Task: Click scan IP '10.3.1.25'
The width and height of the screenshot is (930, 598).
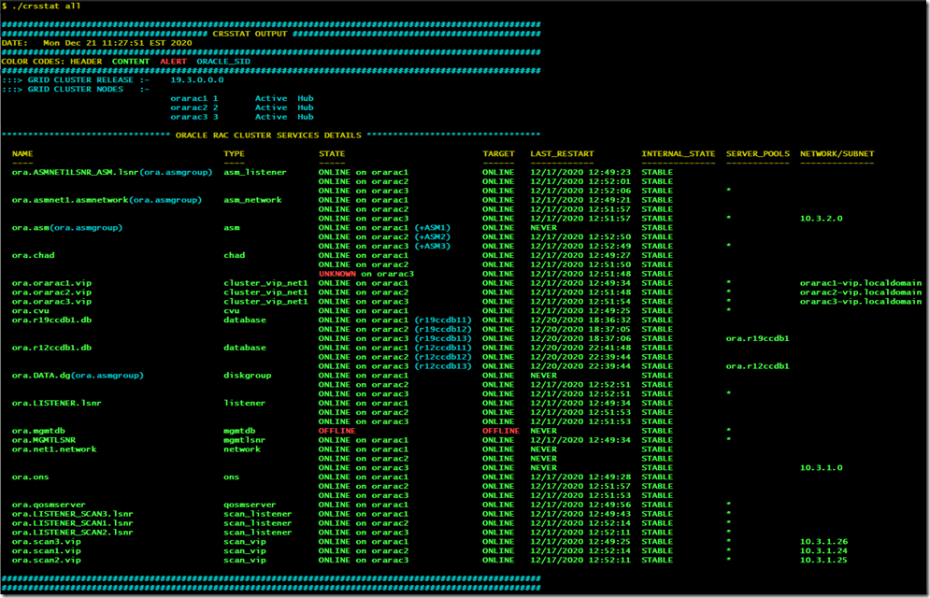Action: (823, 560)
